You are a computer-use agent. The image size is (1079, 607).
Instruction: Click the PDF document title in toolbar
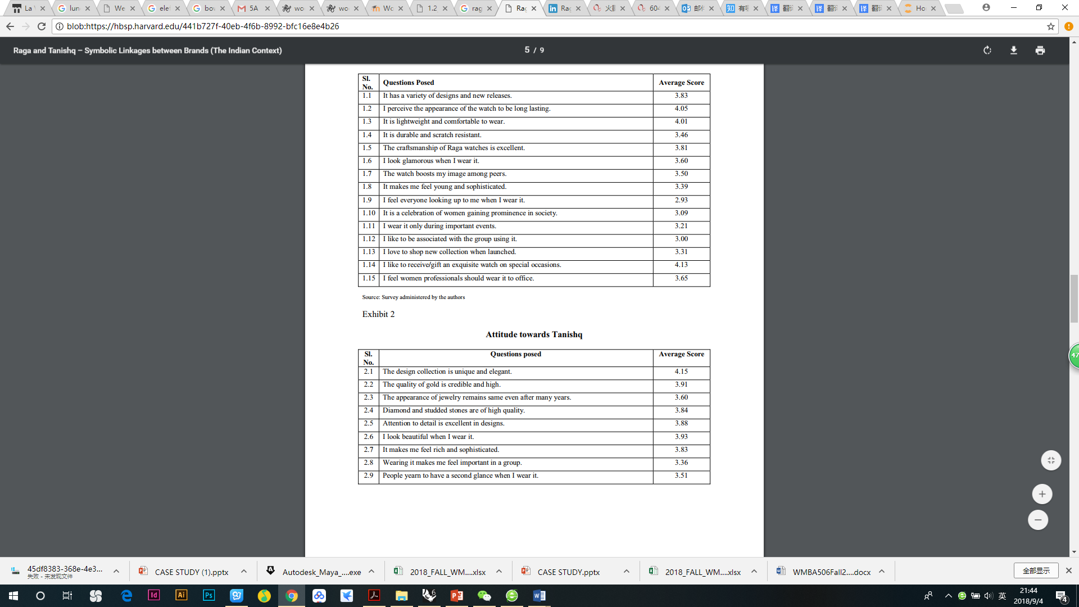point(147,51)
